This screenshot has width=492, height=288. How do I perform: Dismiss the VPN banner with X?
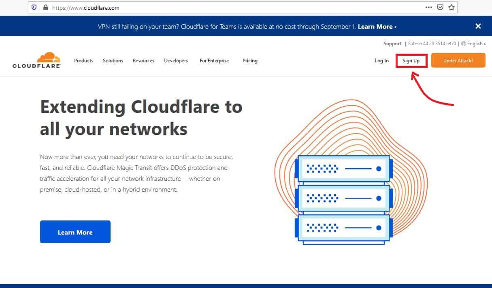[478, 26]
